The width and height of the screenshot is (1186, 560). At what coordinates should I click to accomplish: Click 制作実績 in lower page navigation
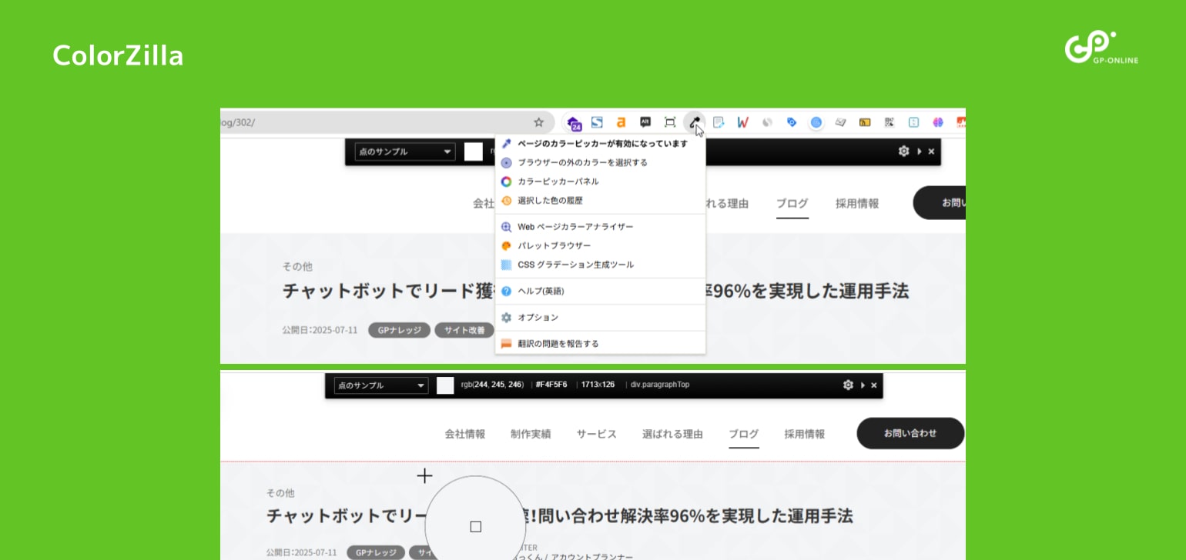click(x=531, y=434)
